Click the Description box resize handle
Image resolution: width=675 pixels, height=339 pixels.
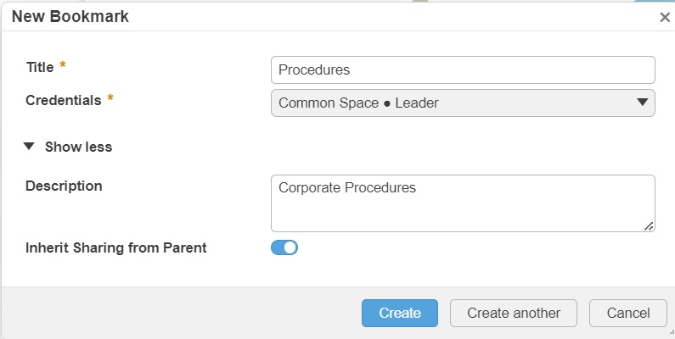(x=649, y=225)
